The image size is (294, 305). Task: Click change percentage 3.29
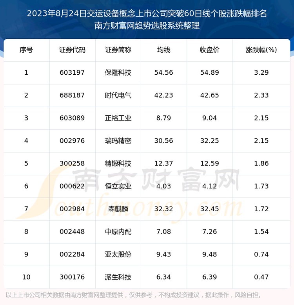(261, 73)
